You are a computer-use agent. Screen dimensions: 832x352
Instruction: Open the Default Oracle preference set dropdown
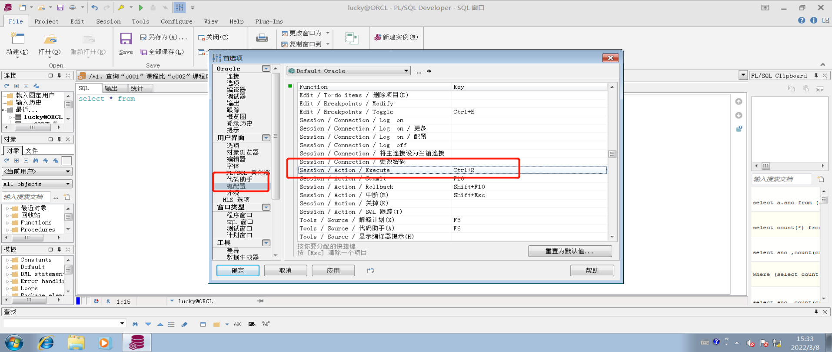406,71
